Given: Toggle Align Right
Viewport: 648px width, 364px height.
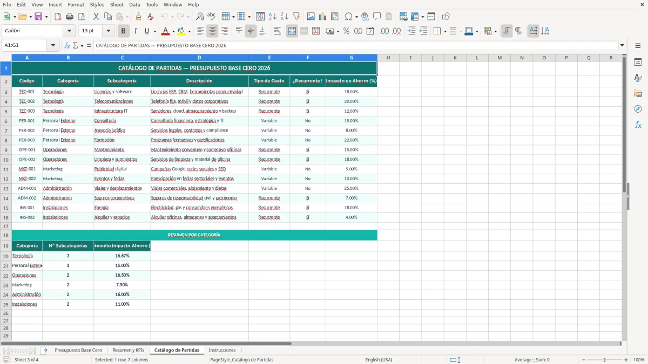Looking at the screenshot, I should point(225,31).
